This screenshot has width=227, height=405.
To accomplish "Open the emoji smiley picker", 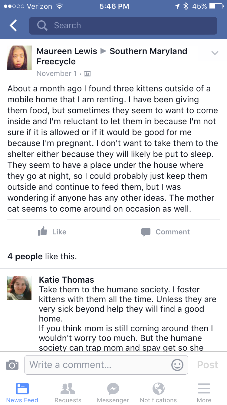I will pyautogui.click(x=177, y=365).
